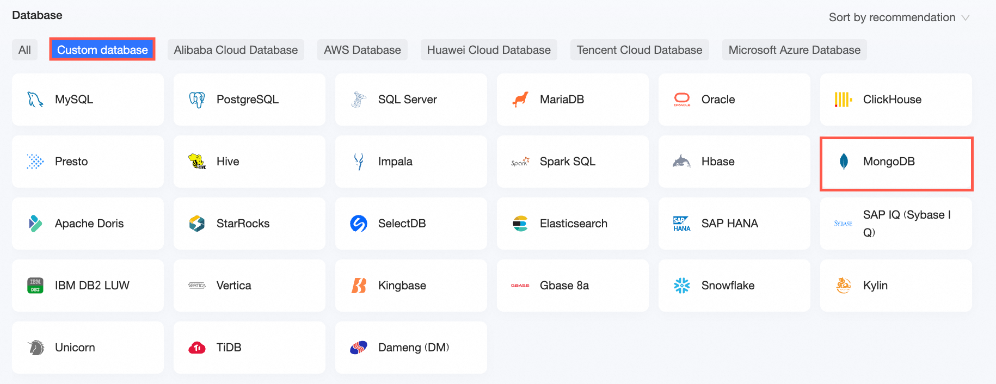This screenshot has height=384, width=996.
Task: Select the ClickHouse label
Action: [x=893, y=100]
